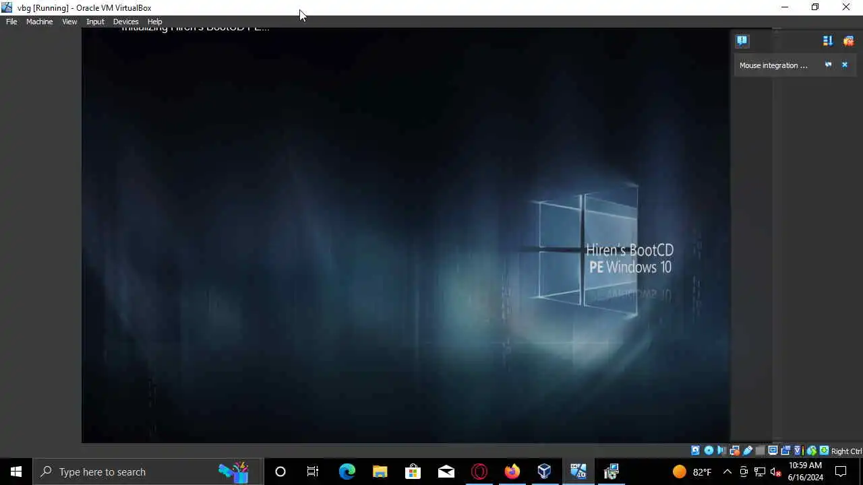Screen dimensions: 863x485
Task: Click the optical disk status icon
Action: 708,451
